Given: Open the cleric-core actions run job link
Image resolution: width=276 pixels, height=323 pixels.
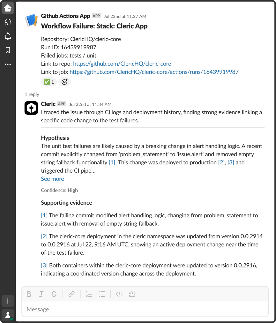Looking at the screenshot, I should [154, 72].
